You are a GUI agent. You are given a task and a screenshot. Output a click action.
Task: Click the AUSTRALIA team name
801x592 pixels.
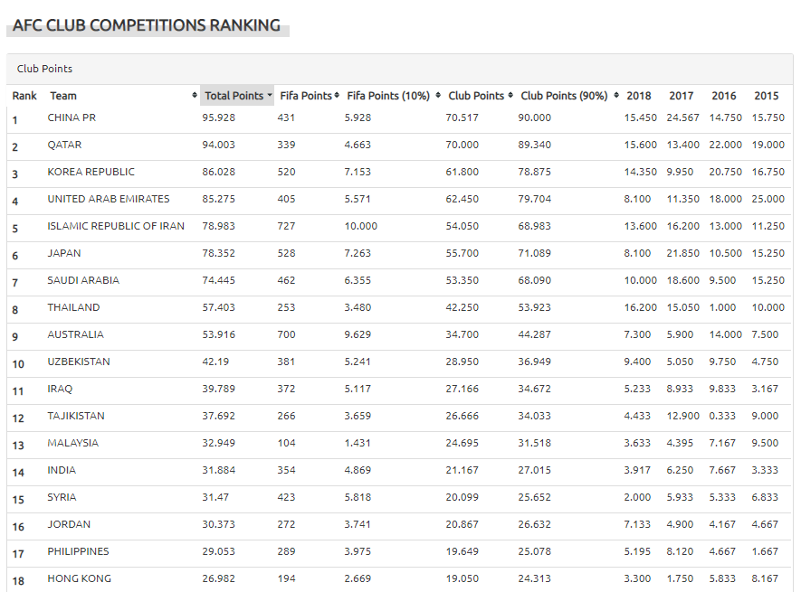[x=76, y=334]
